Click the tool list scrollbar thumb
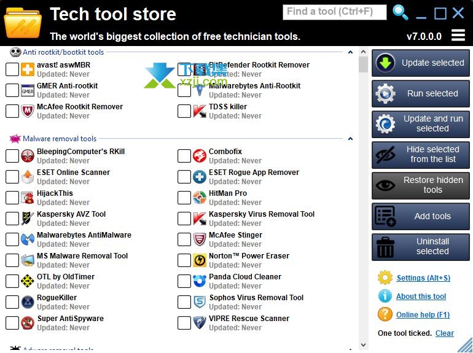Viewport: 473px width, 353px height. click(x=363, y=64)
